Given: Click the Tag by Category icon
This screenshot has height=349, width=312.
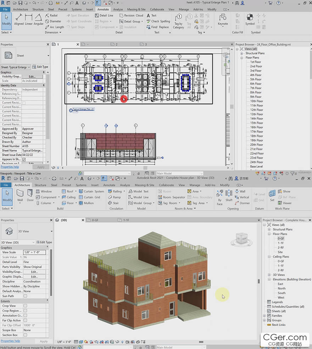Looking at the screenshot, I should coord(178,21).
